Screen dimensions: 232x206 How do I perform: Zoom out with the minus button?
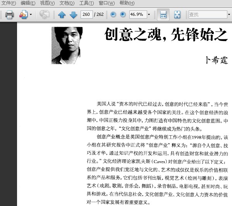pyautogui.click(x=113, y=14)
